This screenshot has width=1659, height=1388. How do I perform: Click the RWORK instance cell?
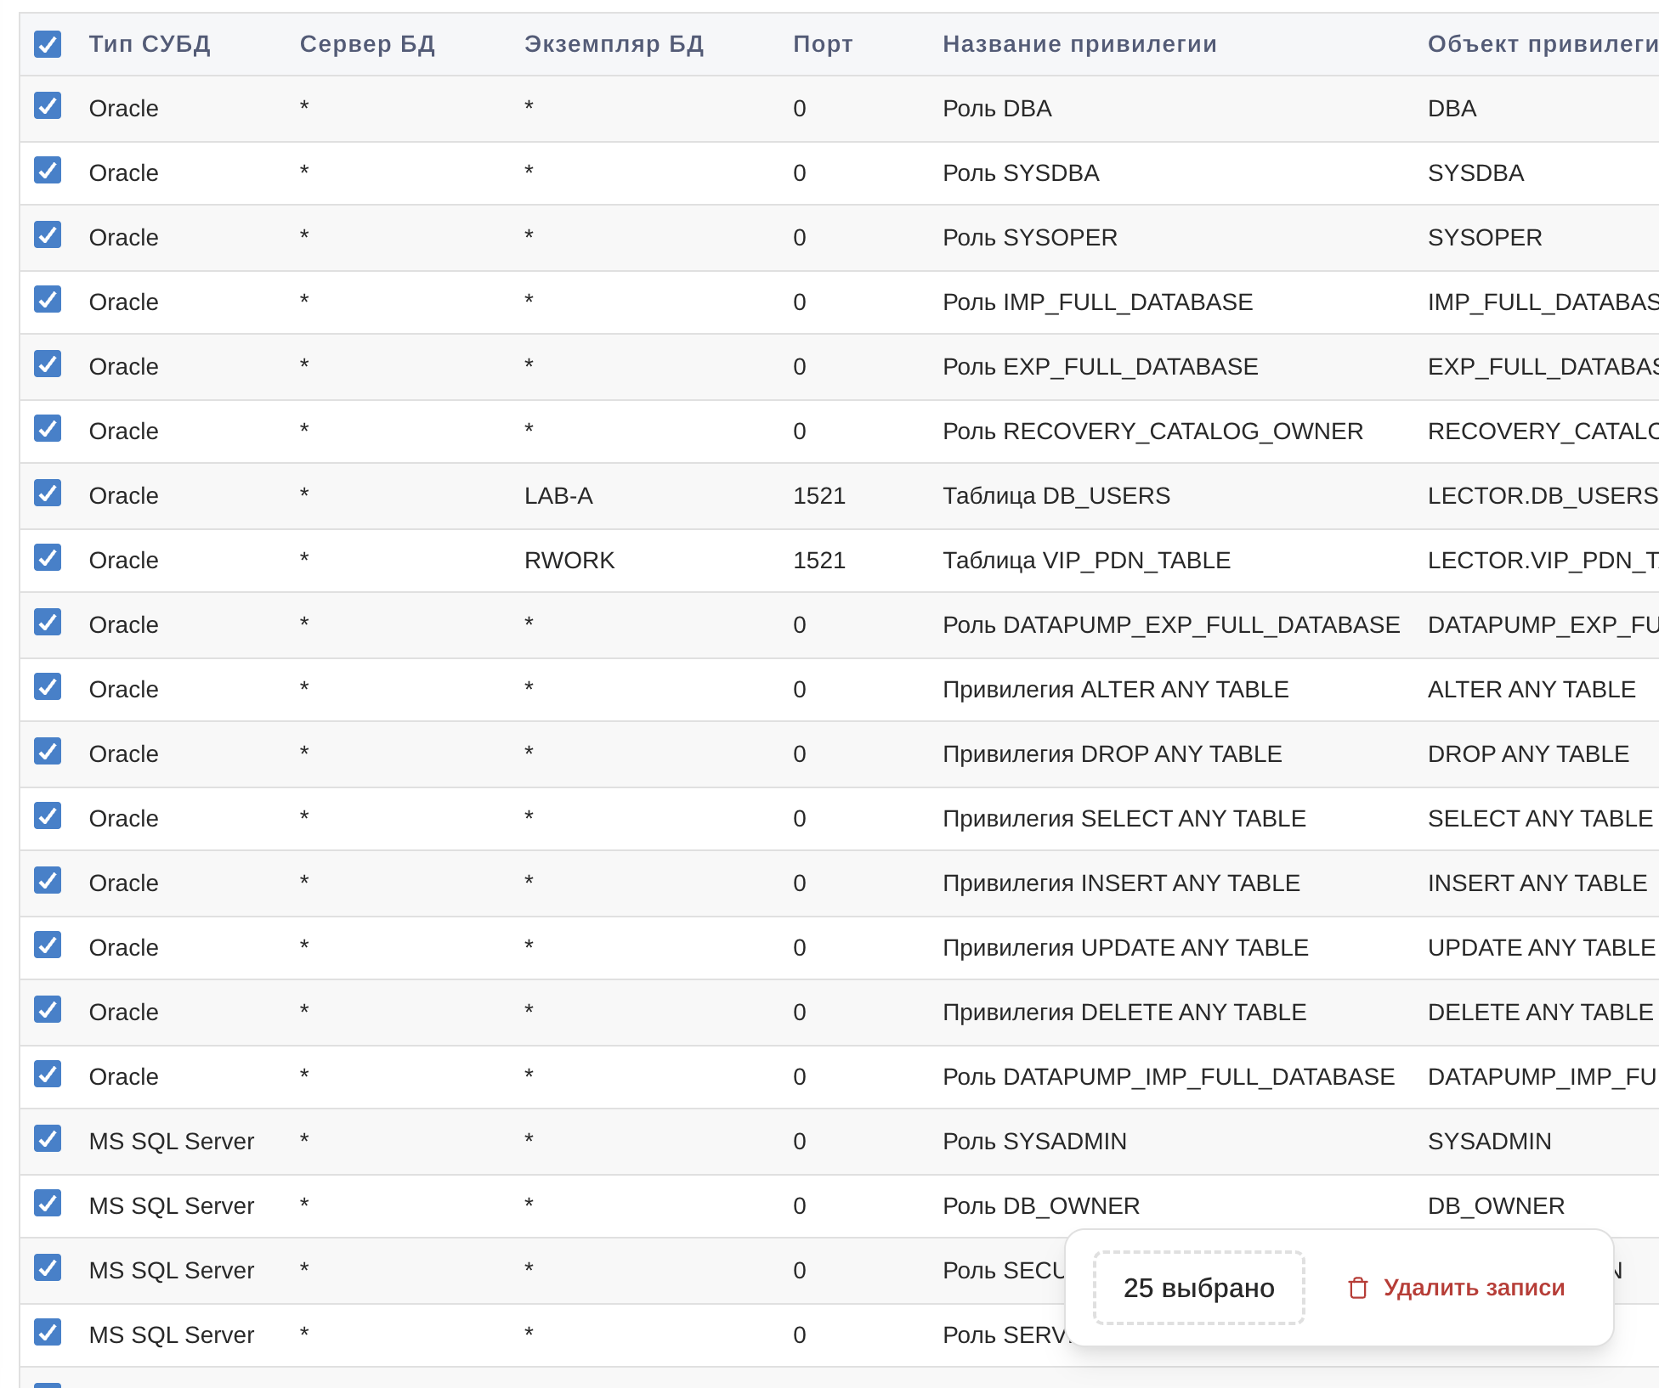tap(569, 561)
